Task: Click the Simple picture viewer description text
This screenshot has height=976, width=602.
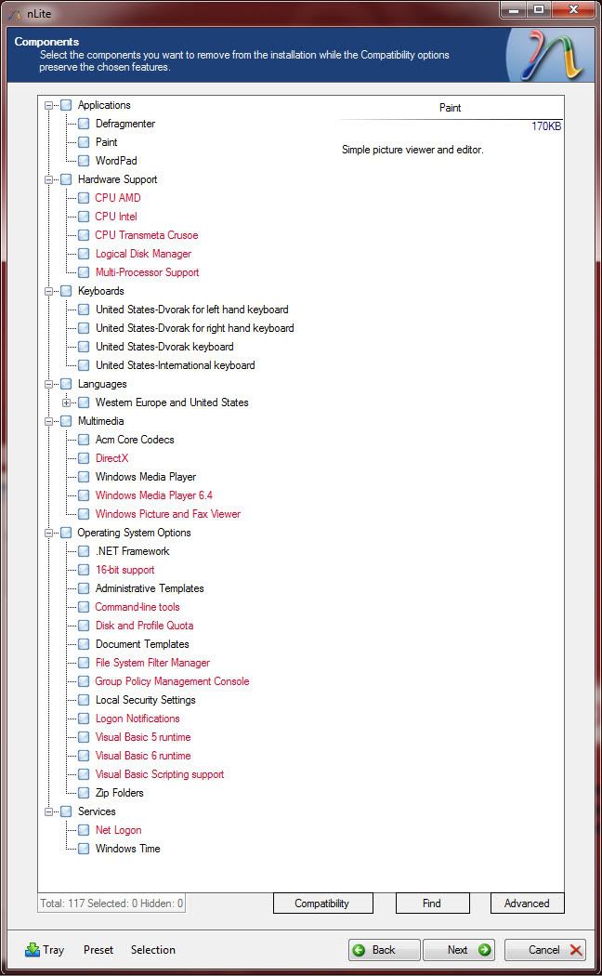Action: point(412,150)
